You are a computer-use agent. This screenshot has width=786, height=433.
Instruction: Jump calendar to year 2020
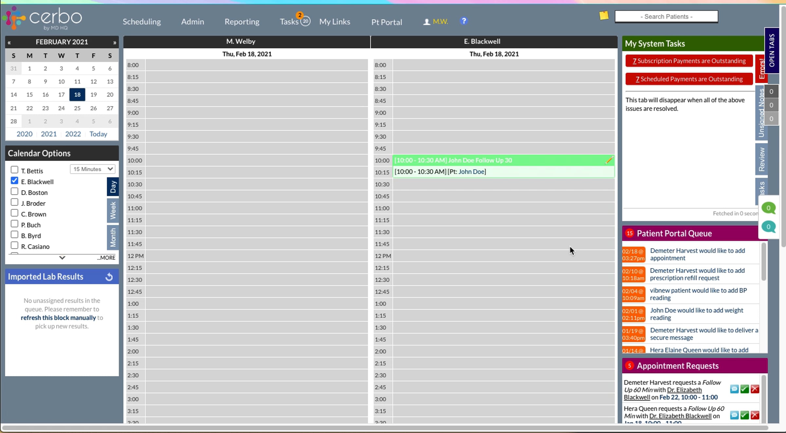(25, 134)
